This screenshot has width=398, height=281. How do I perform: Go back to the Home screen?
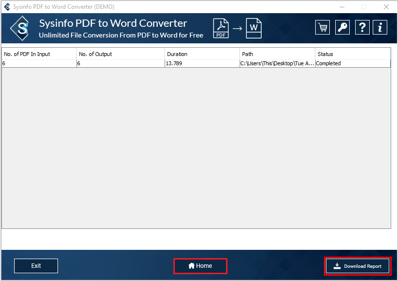200,266
